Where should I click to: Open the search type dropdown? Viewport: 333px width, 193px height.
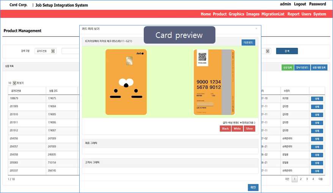(x=46, y=51)
